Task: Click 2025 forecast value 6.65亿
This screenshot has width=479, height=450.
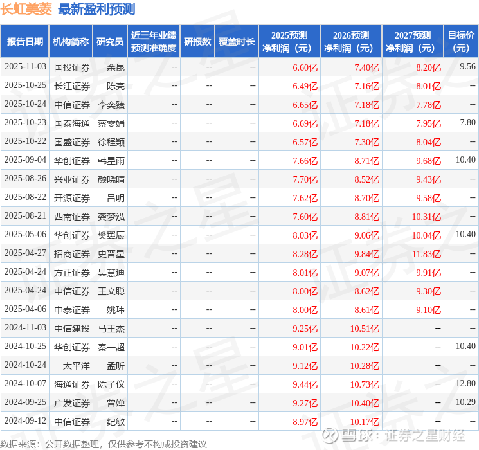Action: pyautogui.click(x=305, y=105)
